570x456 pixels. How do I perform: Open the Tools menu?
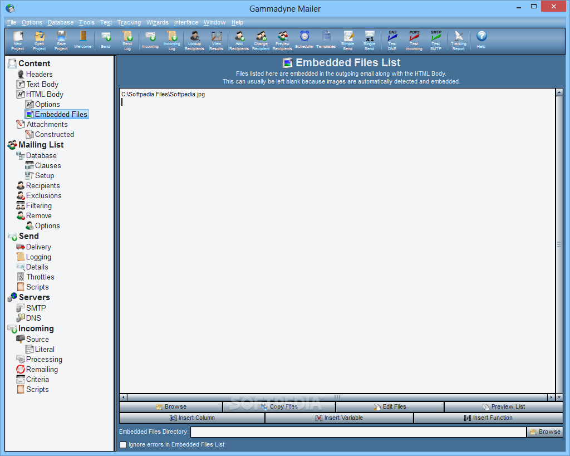point(86,22)
